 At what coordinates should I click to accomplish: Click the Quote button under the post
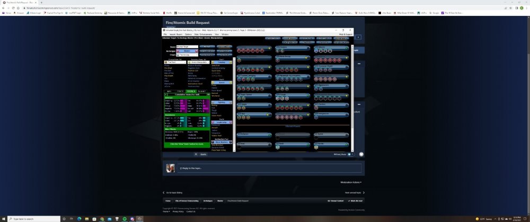[202, 154]
